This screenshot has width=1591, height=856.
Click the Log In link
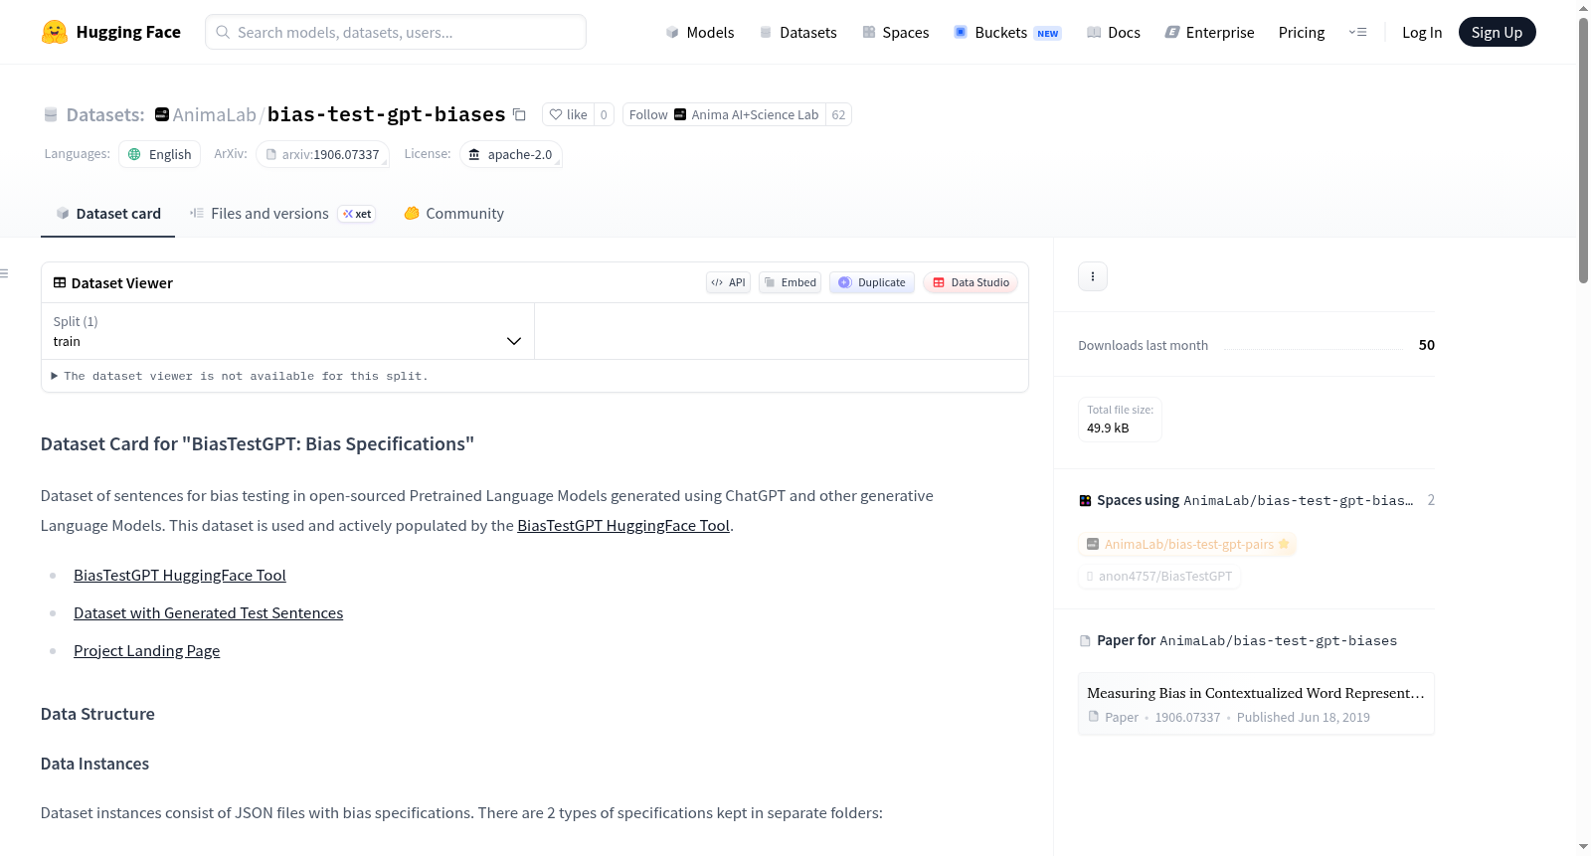coord(1422,32)
